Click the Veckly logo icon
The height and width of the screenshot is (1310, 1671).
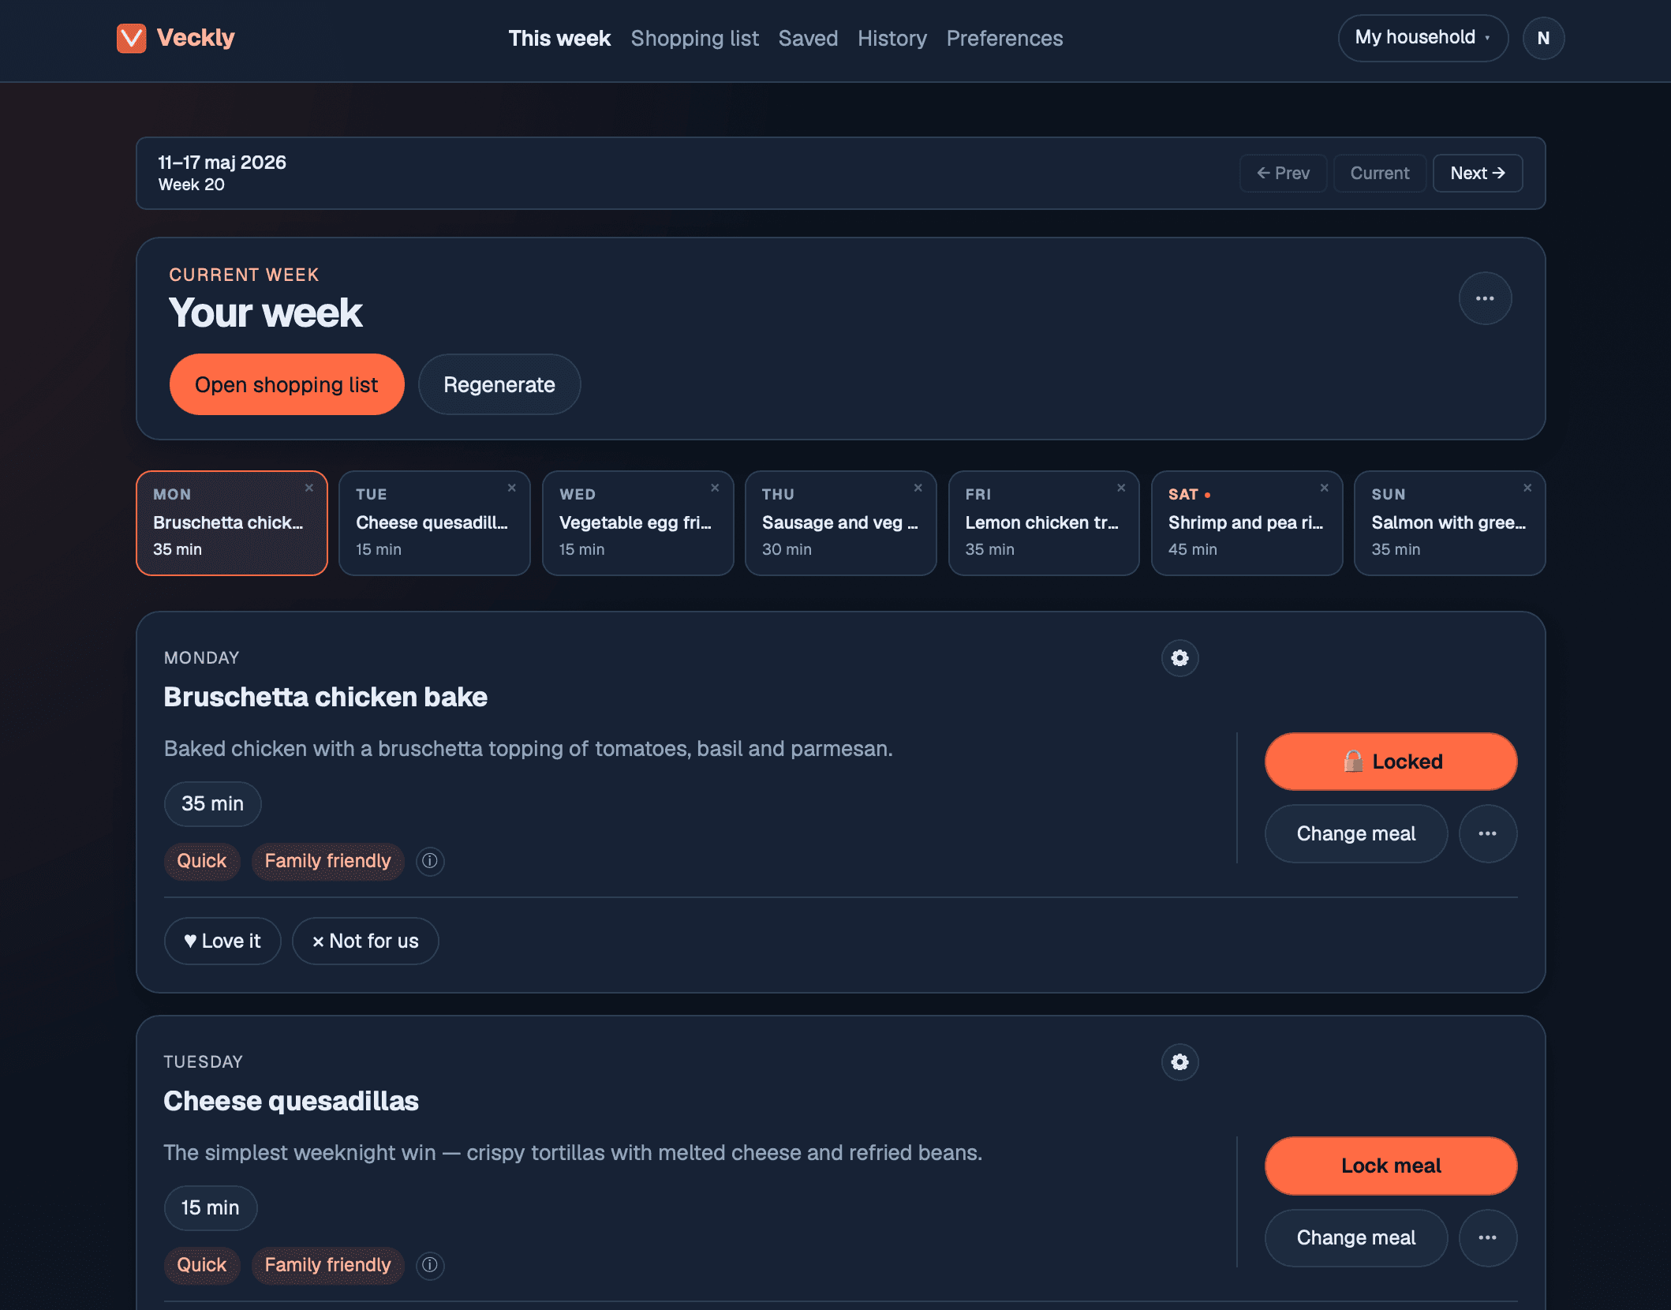click(131, 38)
